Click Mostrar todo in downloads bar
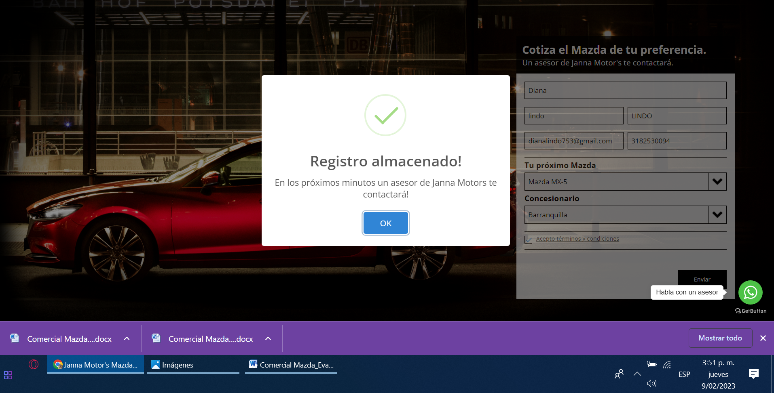 tap(720, 338)
